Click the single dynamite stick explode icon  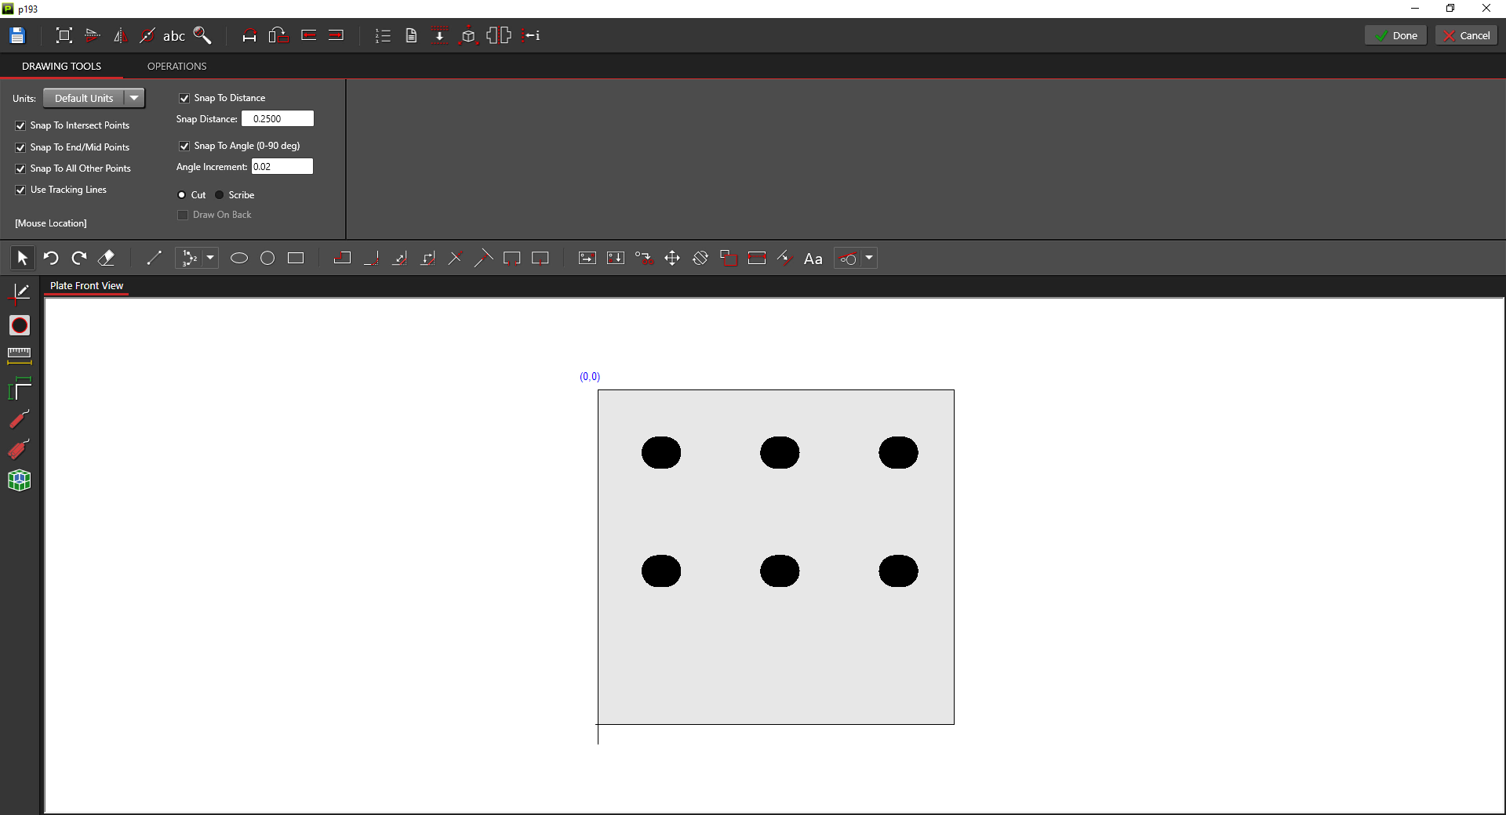pyautogui.click(x=20, y=418)
